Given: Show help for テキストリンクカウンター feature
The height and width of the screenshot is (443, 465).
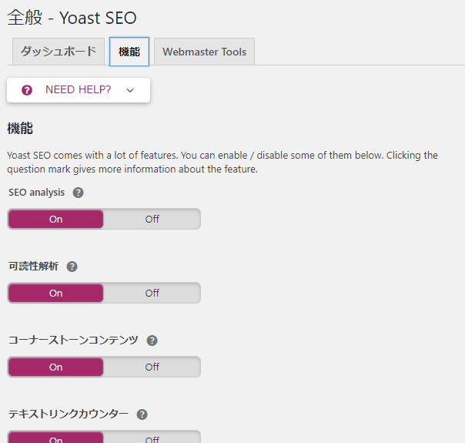Looking at the screenshot, I should [x=142, y=414].
